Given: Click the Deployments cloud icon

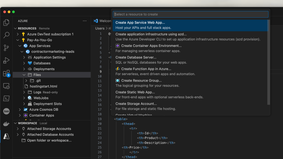Looking at the screenshot, I should click(x=30, y=69).
